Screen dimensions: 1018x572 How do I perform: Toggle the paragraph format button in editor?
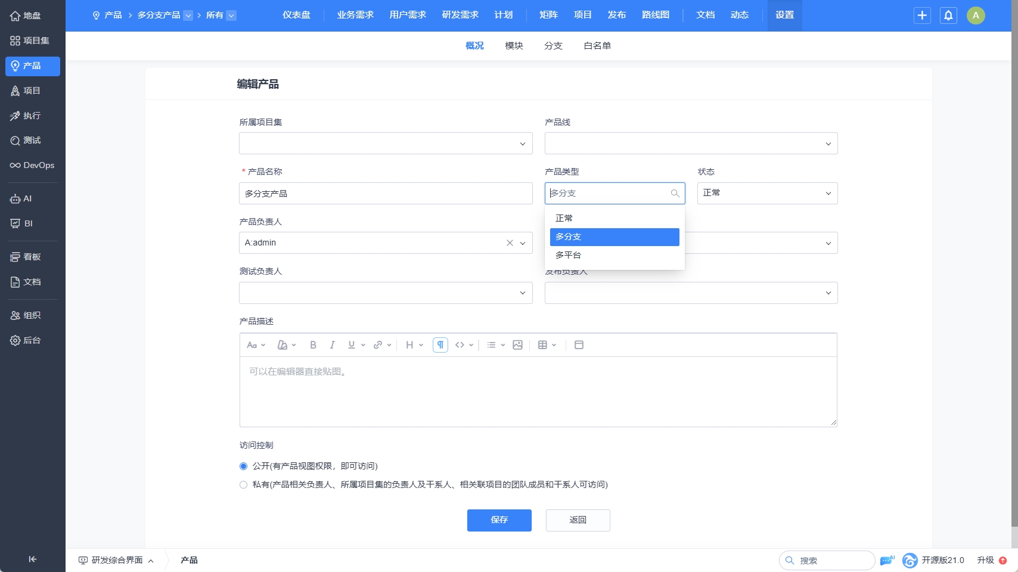coord(440,345)
